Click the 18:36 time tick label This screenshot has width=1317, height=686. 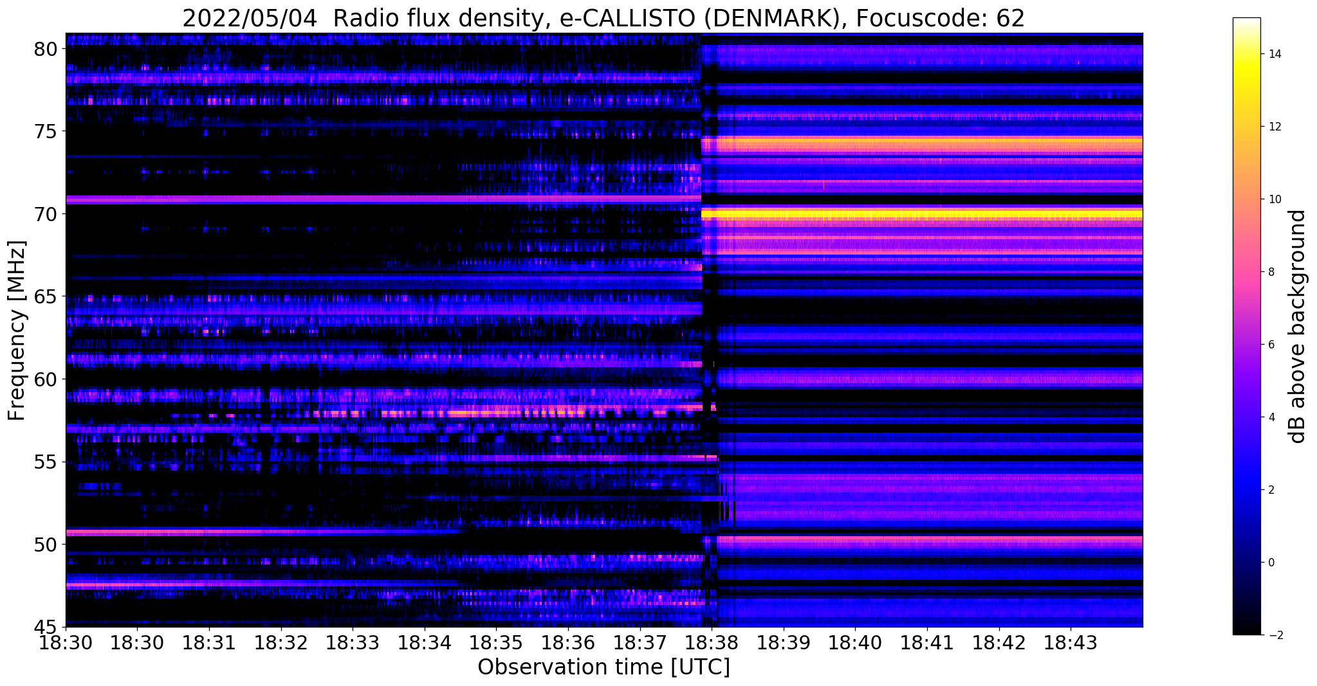tap(568, 643)
